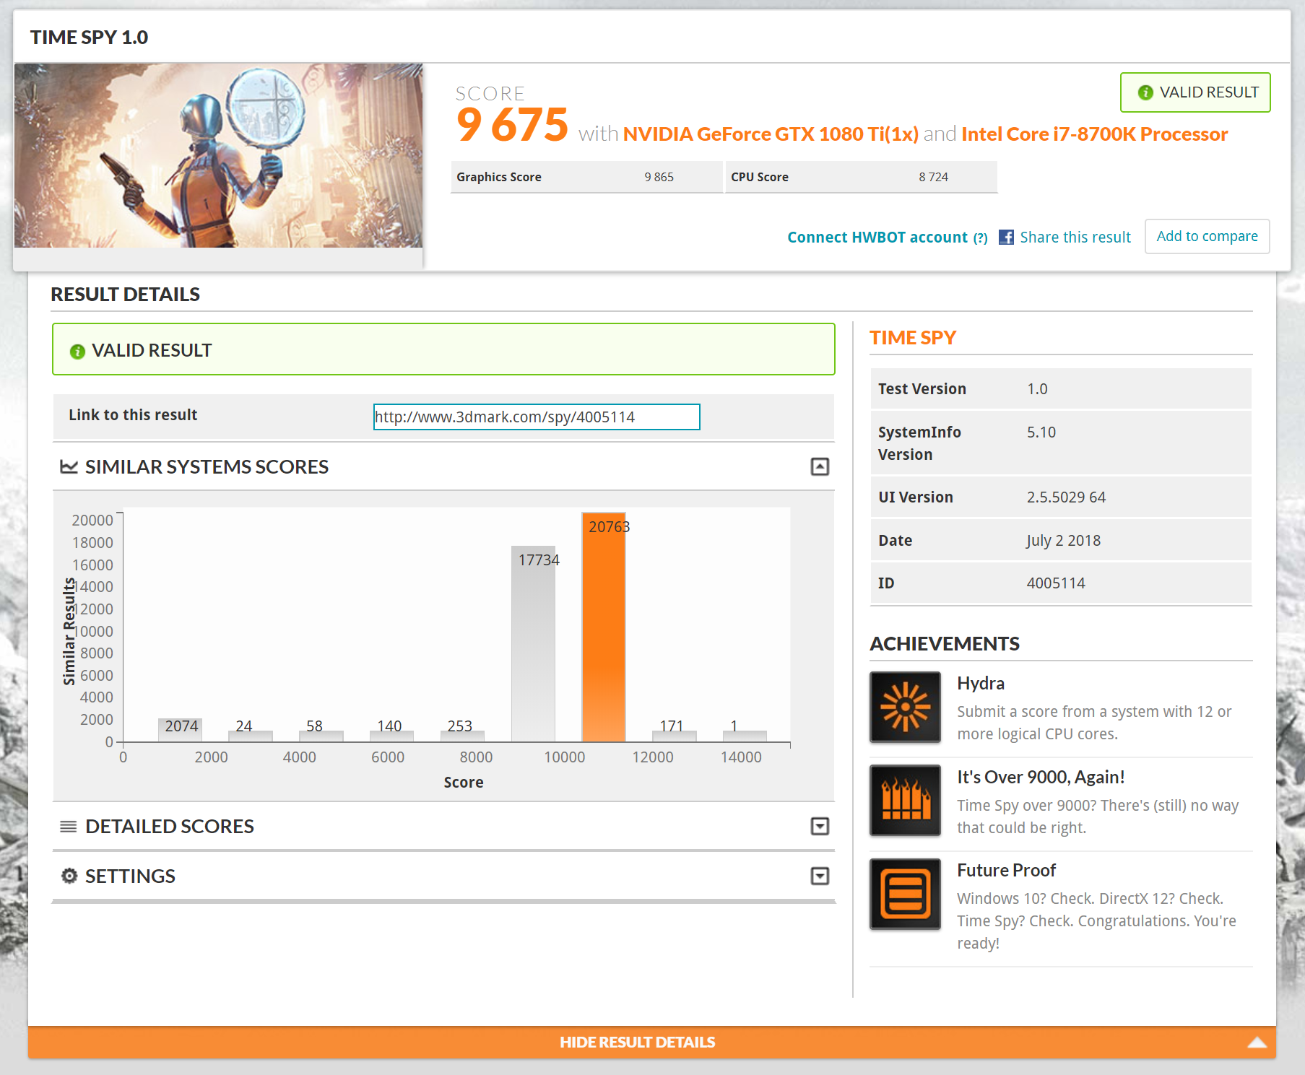Image resolution: width=1305 pixels, height=1075 pixels.
Task: Click the Settings gear icon
Action: (x=69, y=876)
